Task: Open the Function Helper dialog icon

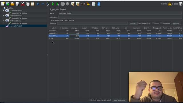Action: (x=94, y=4)
